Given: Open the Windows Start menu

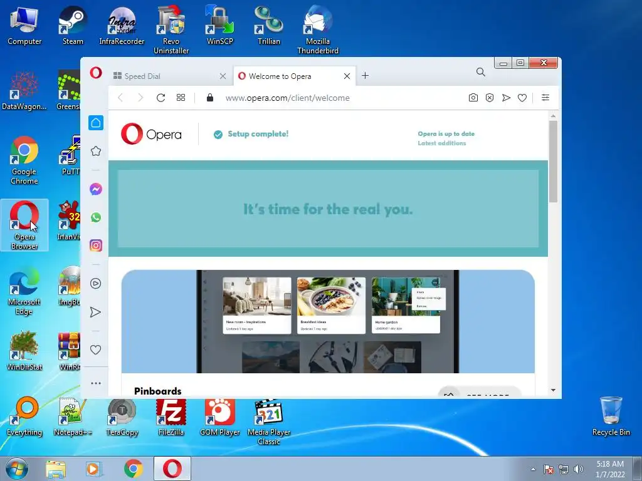Looking at the screenshot, I should tap(16, 468).
